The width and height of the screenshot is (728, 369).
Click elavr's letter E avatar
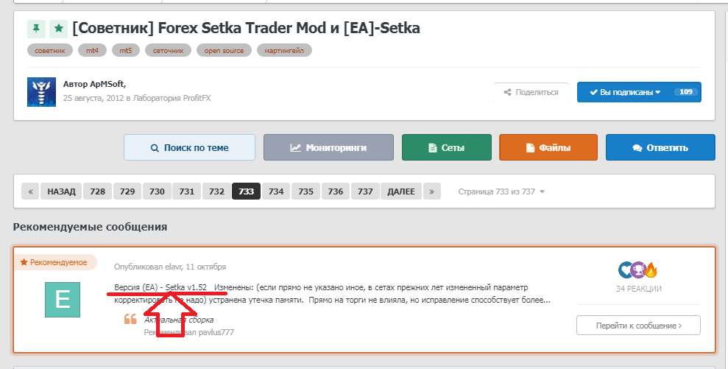coord(63,300)
